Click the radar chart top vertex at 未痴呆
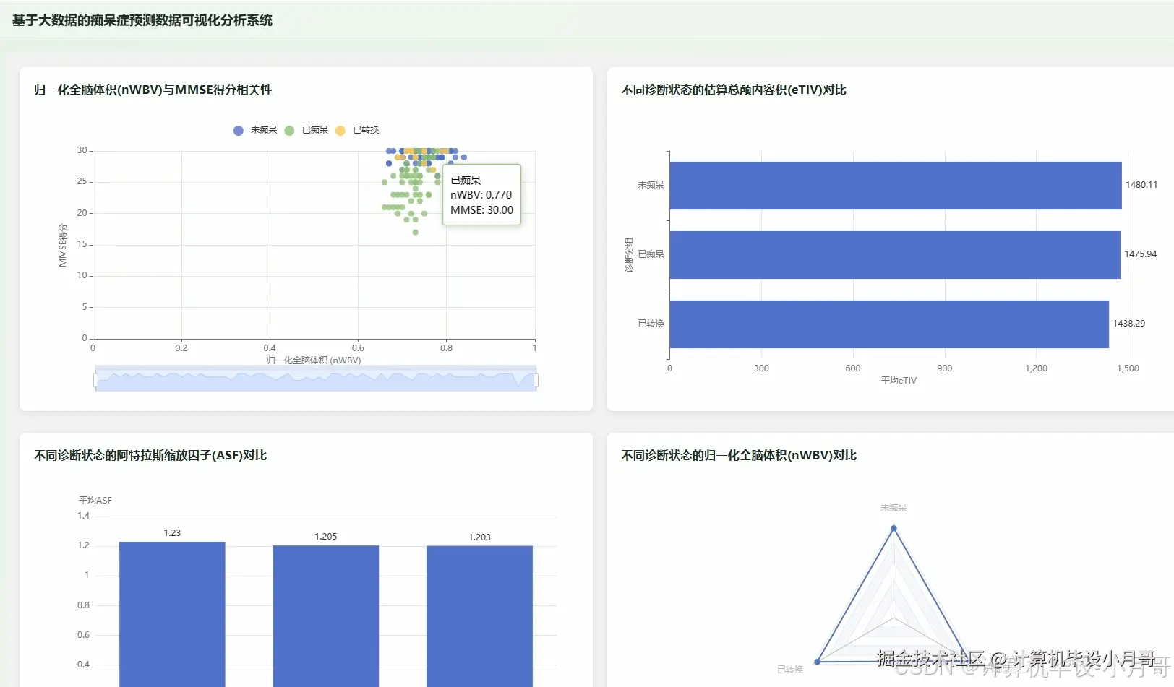Viewport: 1174px width, 687px height. pos(894,528)
